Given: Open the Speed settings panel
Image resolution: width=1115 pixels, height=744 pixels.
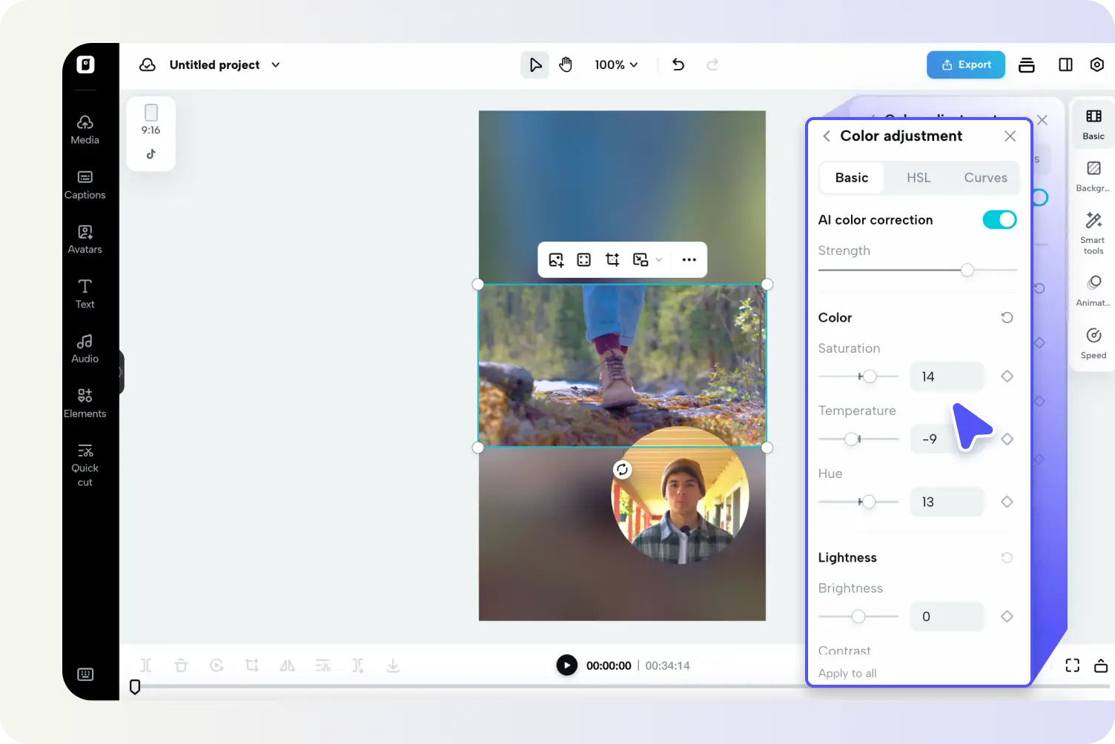Looking at the screenshot, I should pyautogui.click(x=1093, y=341).
